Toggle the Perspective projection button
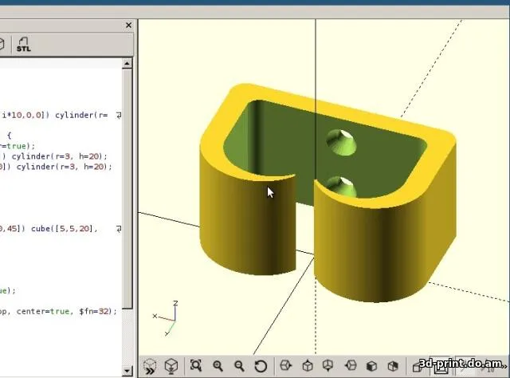The height and width of the screenshot is (378, 510). (418, 366)
